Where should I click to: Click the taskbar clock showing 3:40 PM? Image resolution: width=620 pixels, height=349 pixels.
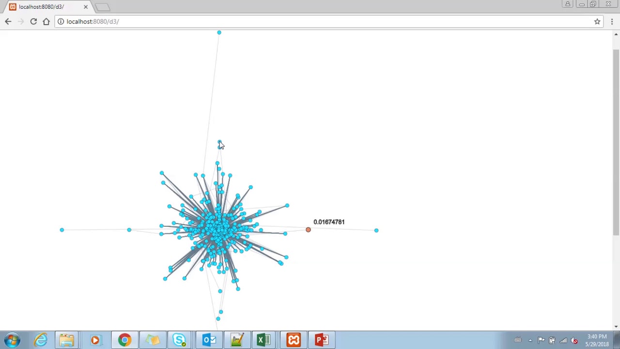pyautogui.click(x=597, y=340)
